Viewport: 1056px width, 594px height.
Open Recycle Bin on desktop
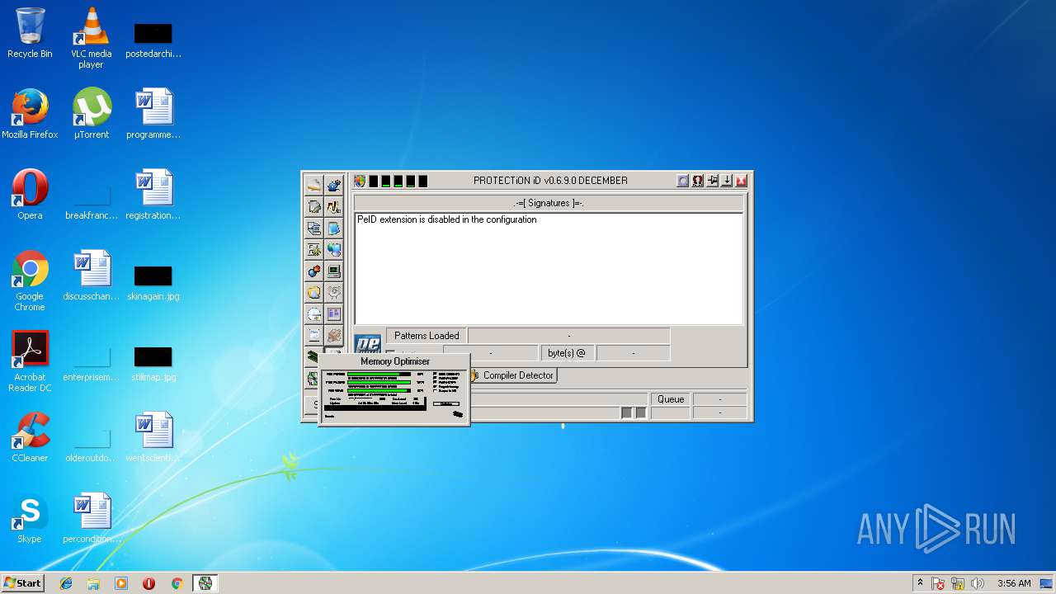[x=30, y=33]
